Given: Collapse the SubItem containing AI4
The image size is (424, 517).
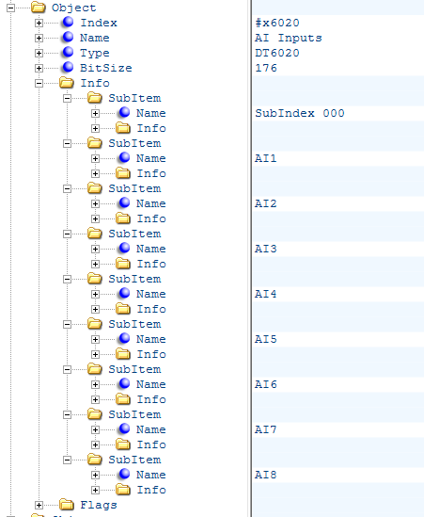Looking at the screenshot, I should [67, 279].
